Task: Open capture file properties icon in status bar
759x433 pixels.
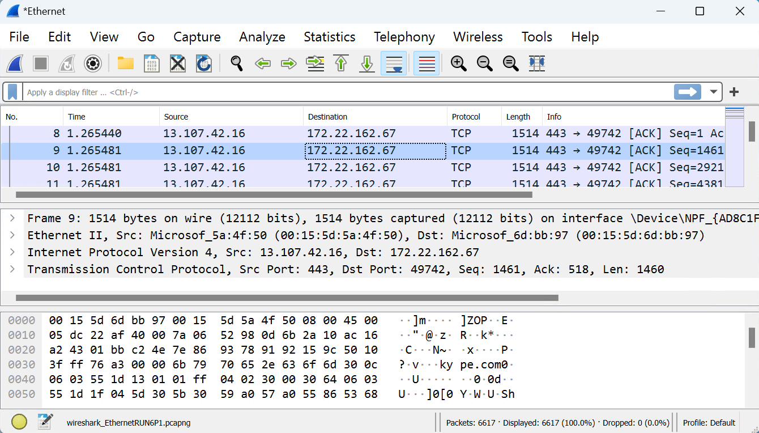Action: 45,422
